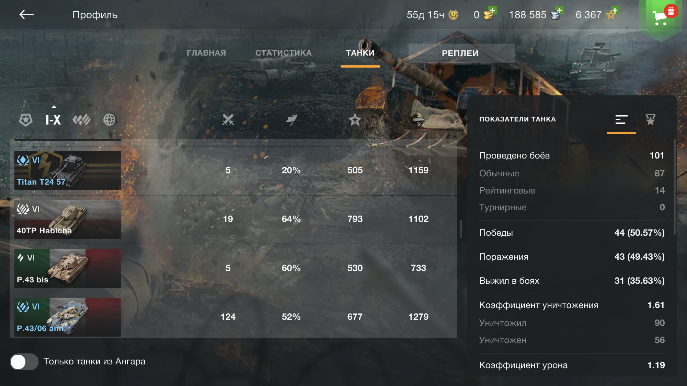Sort tanks by the vehicle type icon
Viewport: 687px width, 386px height.
[x=81, y=120]
